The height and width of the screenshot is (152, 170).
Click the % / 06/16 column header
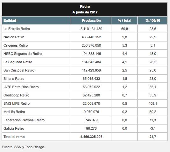[x=152, y=20]
